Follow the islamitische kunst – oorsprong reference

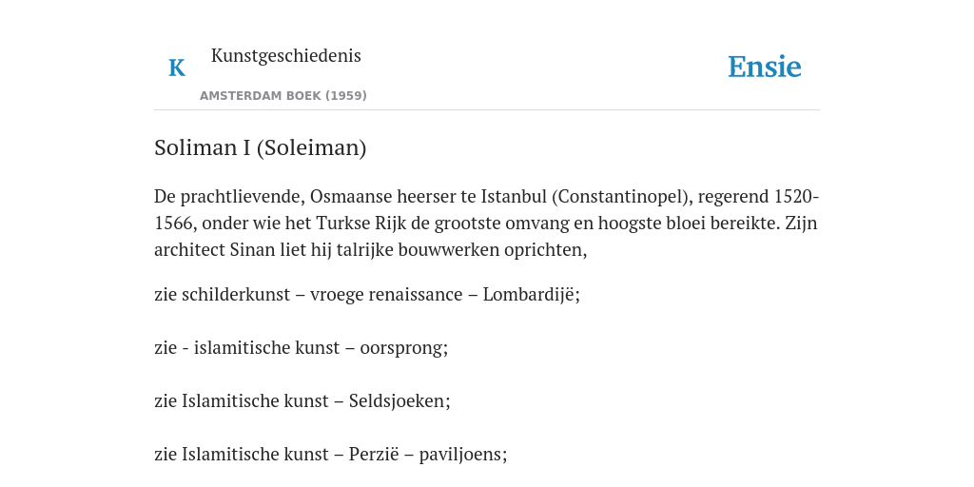(x=319, y=348)
